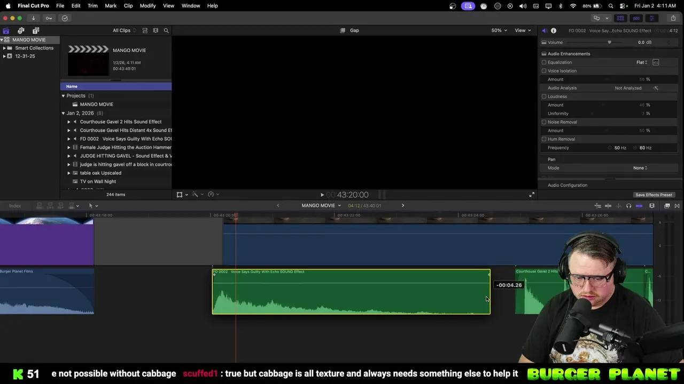Viewport: 684px width, 384px height.
Task: Open the Photos and Audio sidebar
Action: coord(21,30)
